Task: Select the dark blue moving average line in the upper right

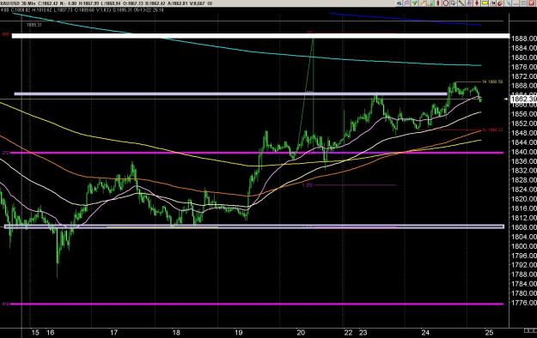Action: click(x=404, y=19)
